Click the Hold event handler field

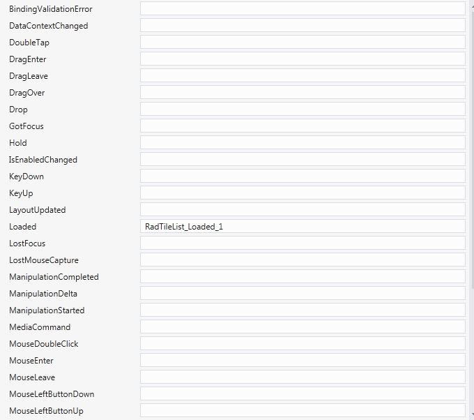point(303,142)
